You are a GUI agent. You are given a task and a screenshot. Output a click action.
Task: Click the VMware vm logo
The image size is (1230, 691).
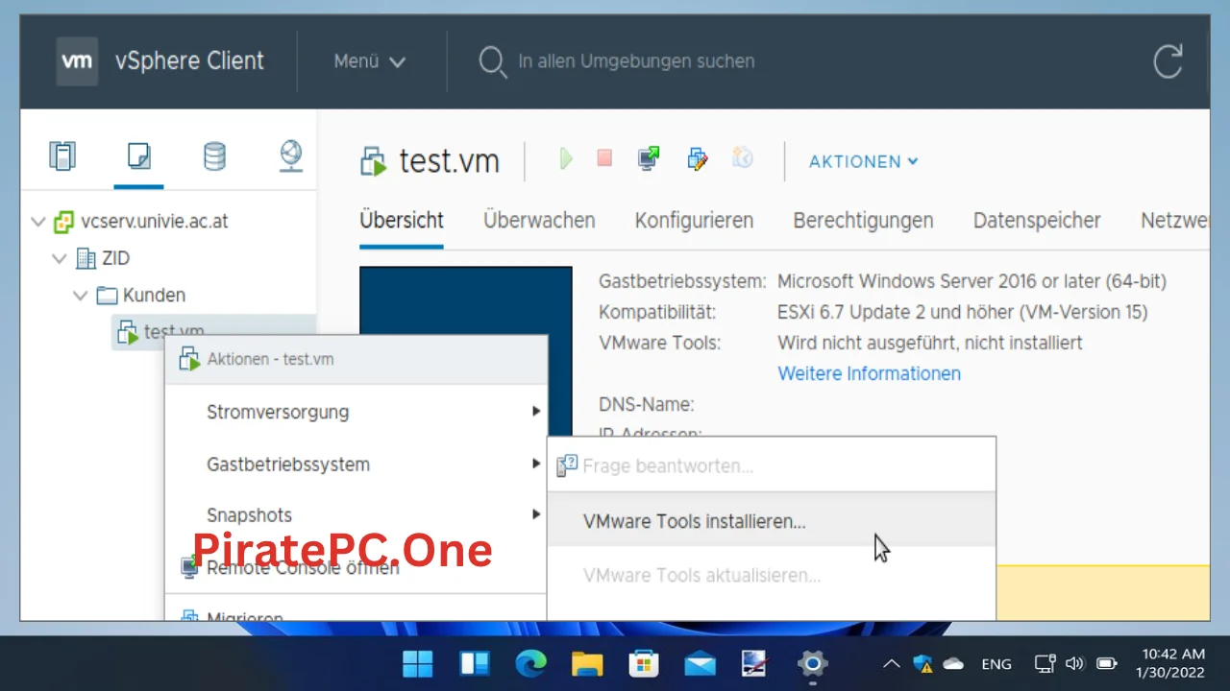tap(77, 60)
